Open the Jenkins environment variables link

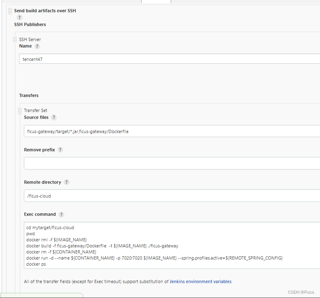(x=201, y=281)
